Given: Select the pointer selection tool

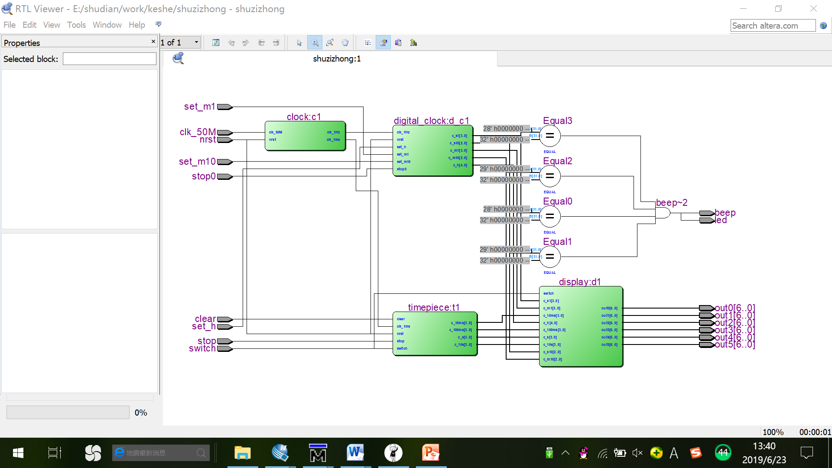Looking at the screenshot, I should [x=299, y=42].
